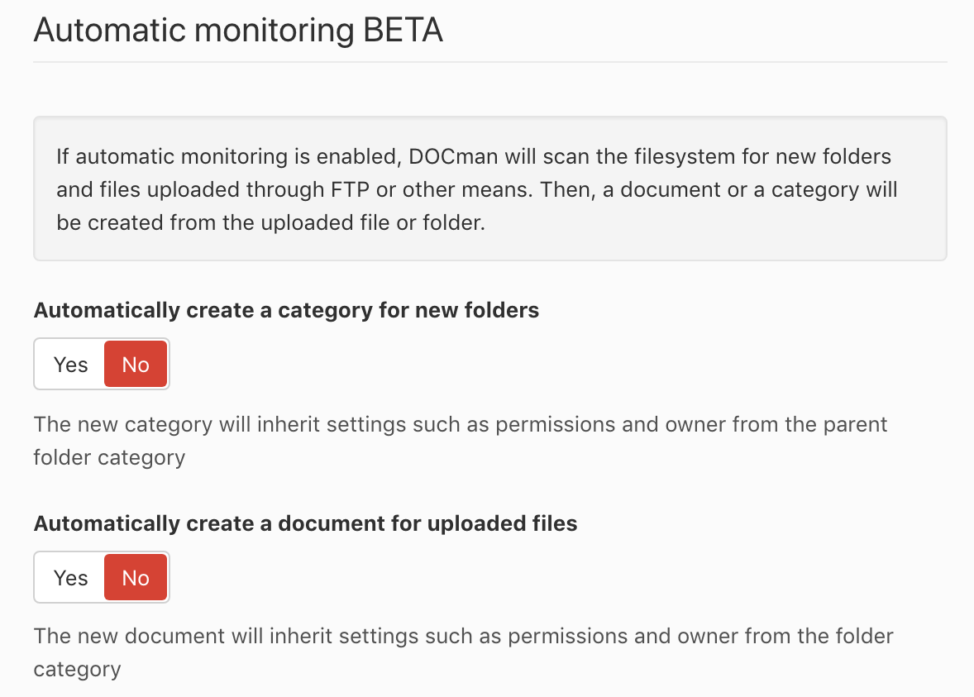The image size is (974, 697).
Task: Click the 'Automatically create a document for uploaded files' label
Action: coord(306,523)
